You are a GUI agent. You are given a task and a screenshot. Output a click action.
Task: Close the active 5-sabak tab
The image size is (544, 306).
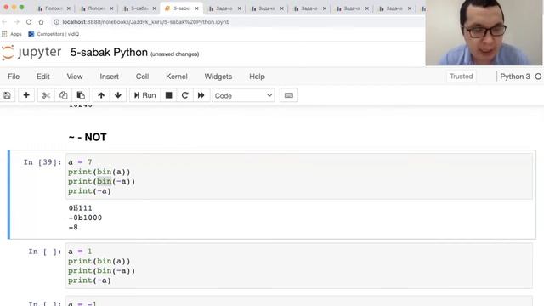pos(196,8)
